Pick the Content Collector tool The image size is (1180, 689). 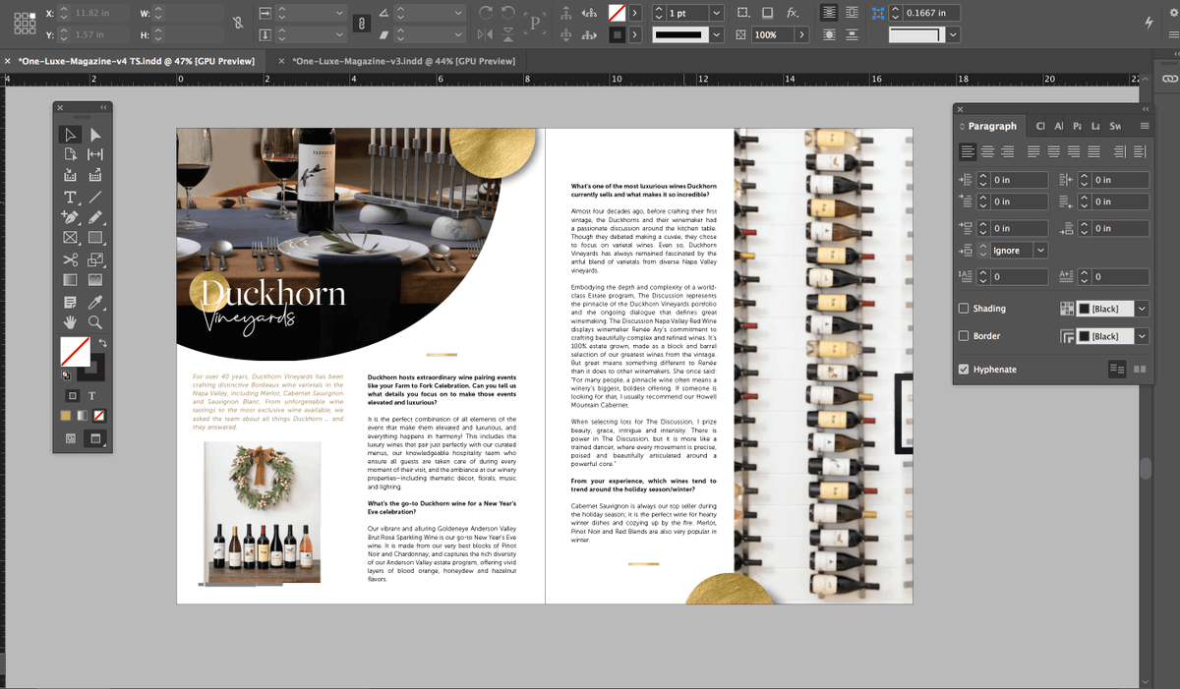pos(70,176)
